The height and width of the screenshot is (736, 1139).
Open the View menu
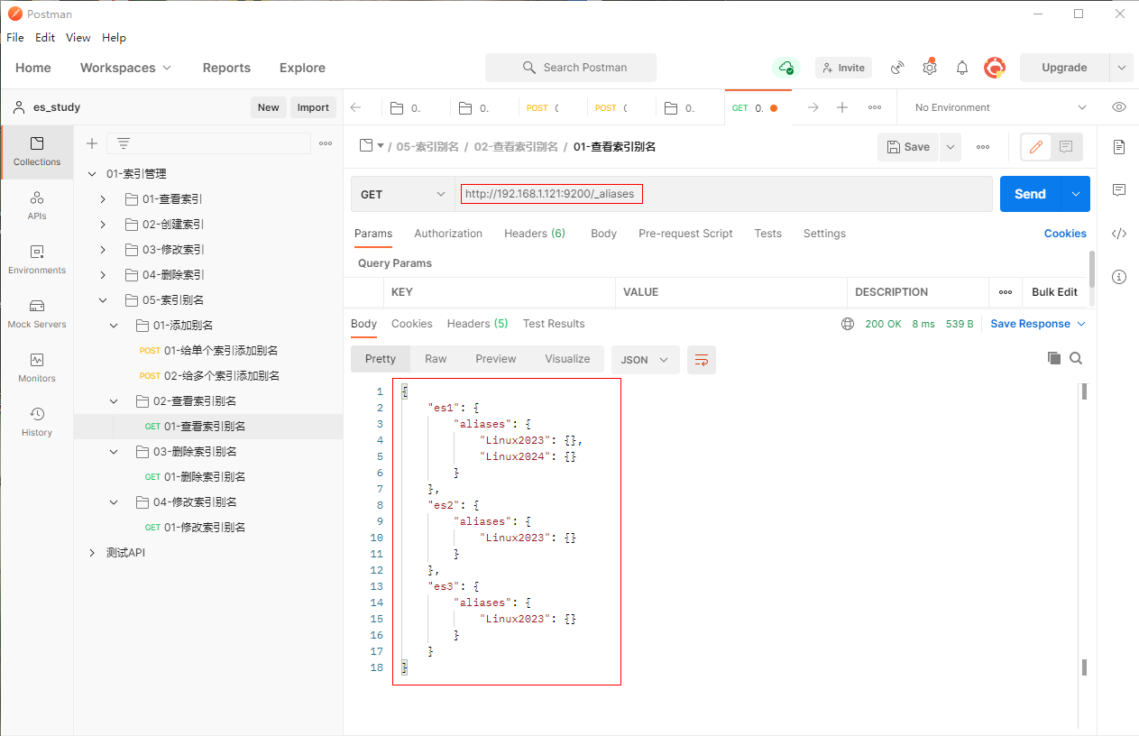78,38
